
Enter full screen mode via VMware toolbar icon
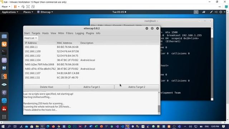[28, 7]
